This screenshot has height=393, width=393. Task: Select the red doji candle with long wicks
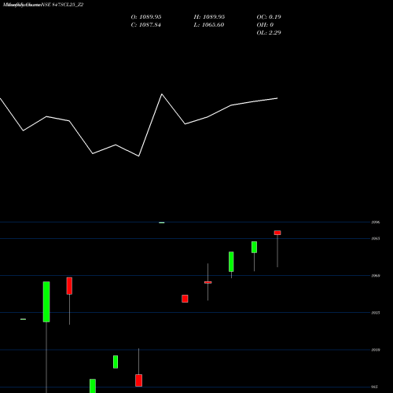click(x=208, y=282)
